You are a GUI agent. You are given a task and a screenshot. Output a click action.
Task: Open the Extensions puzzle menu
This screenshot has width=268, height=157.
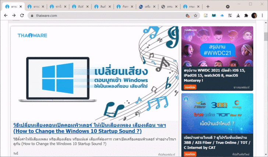246,16
